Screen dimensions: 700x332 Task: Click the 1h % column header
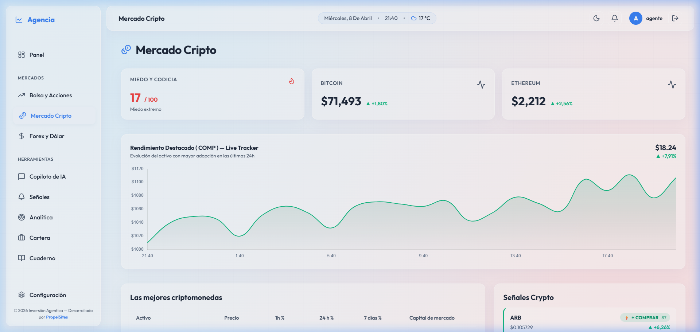[280, 318]
